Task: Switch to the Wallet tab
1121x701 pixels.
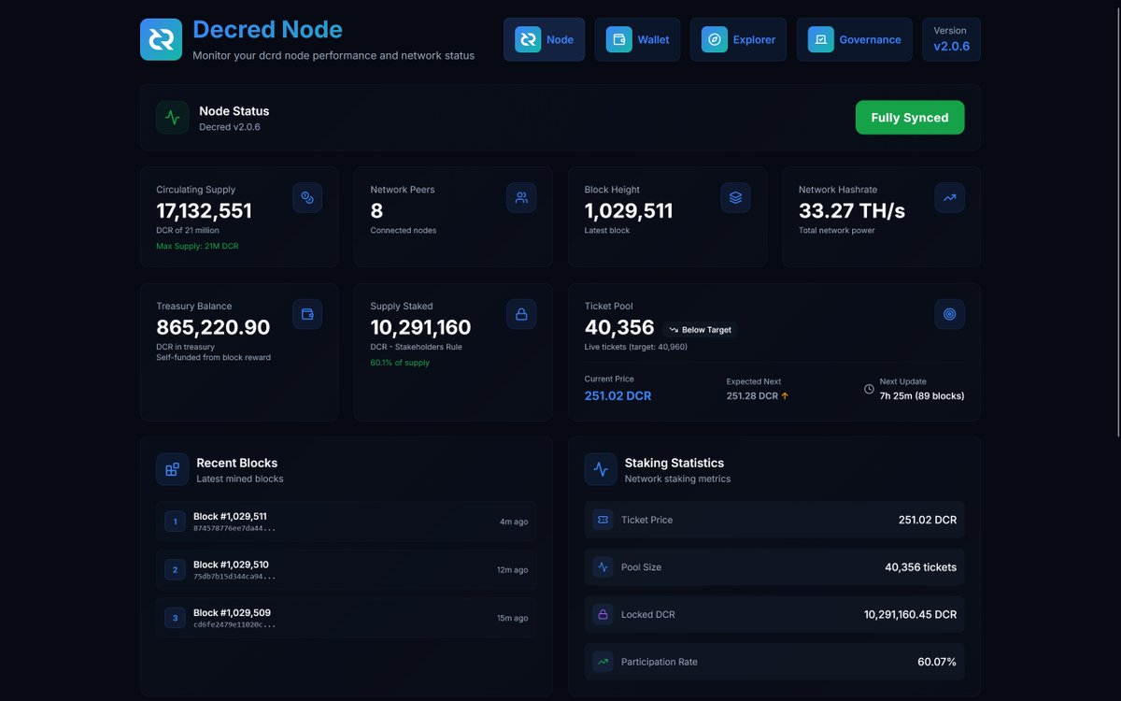Action: (x=637, y=39)
